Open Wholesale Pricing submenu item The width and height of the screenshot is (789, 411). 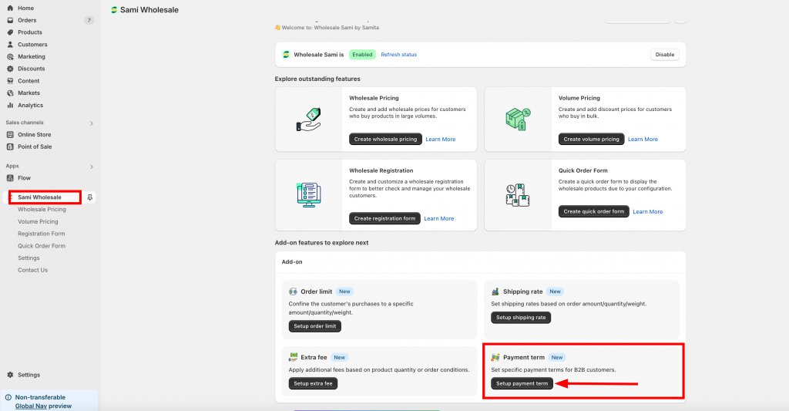coord(42,210)
